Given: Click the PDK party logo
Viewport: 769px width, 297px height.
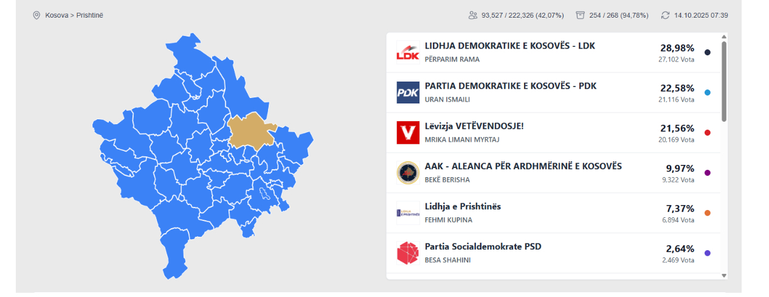Looking at the screenshot, I should point(408,93).
